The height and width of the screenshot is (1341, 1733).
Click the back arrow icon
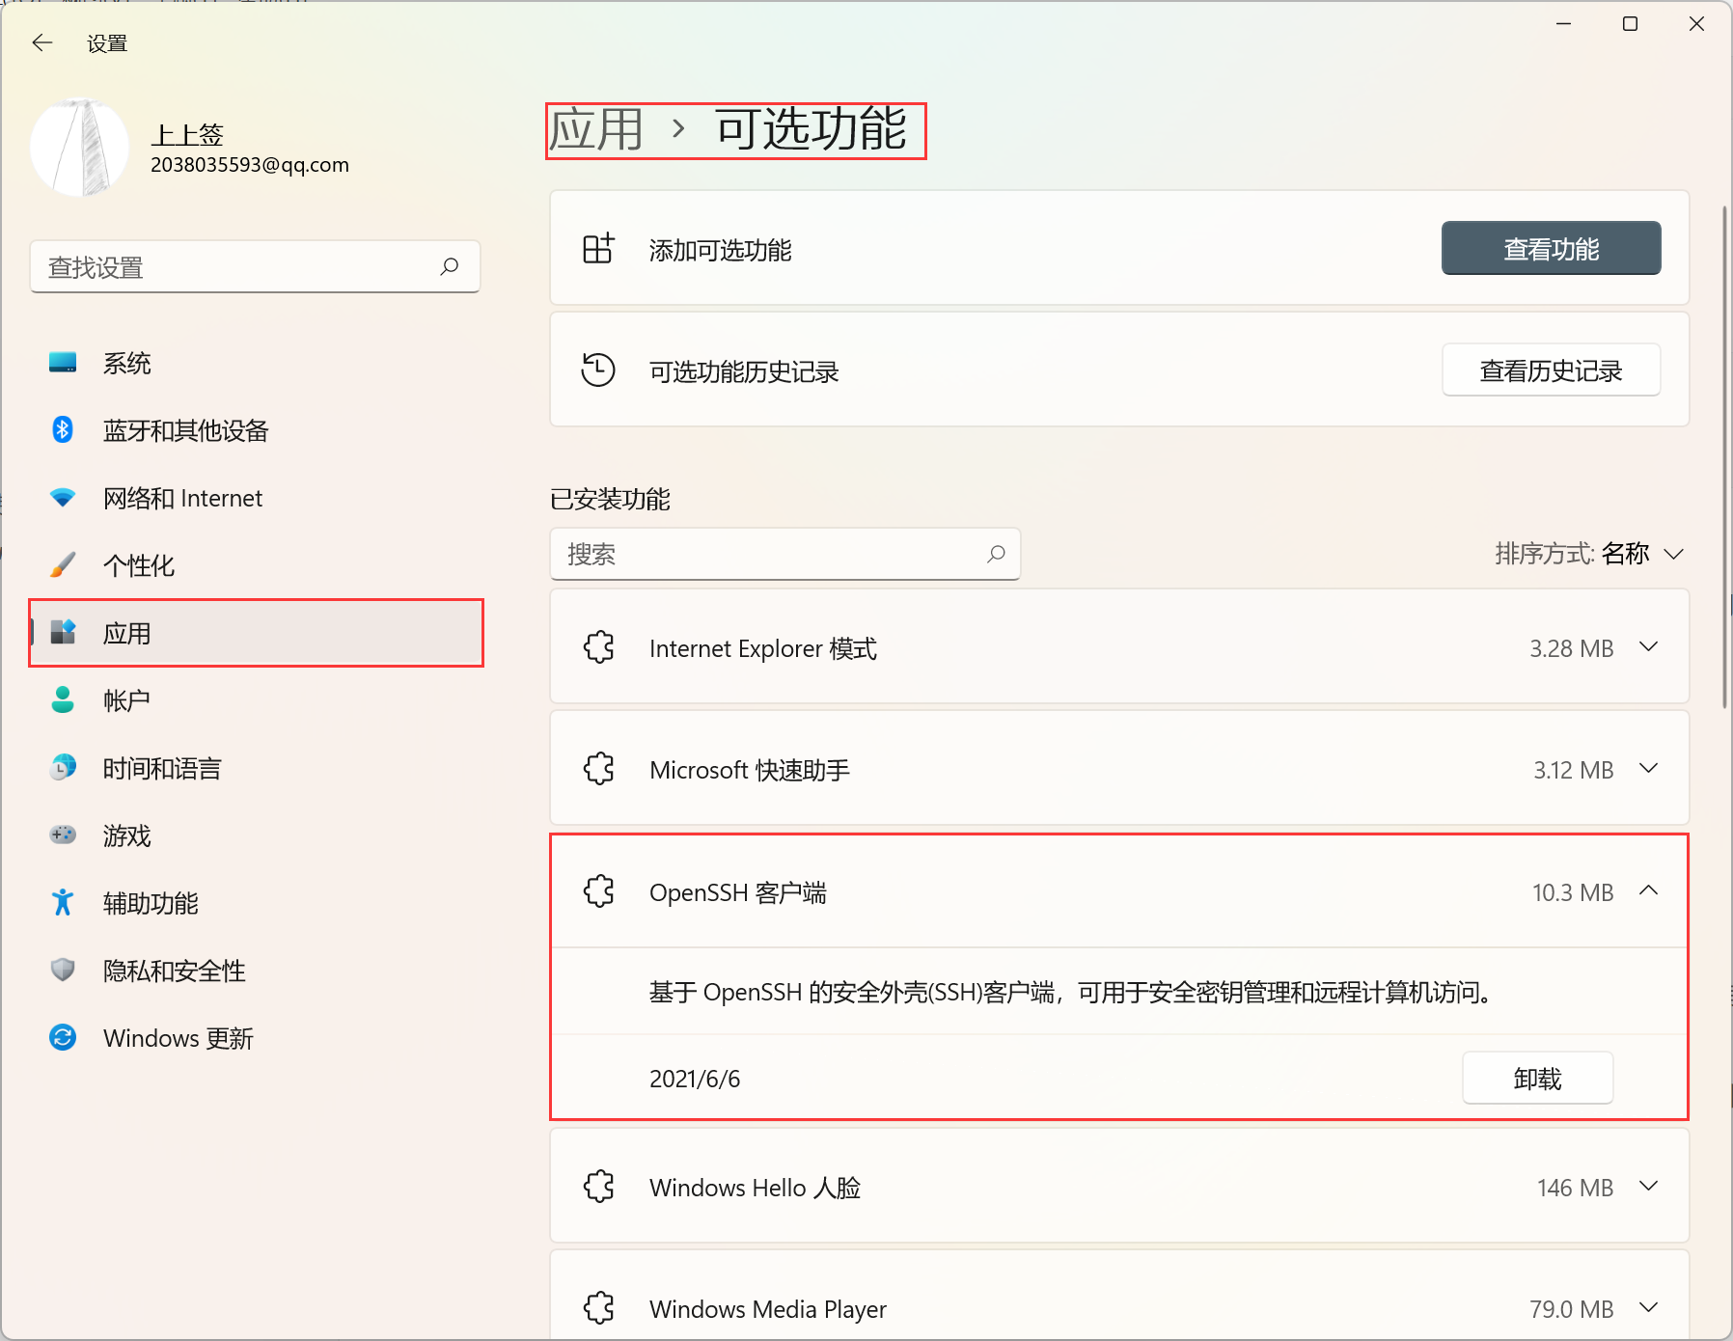tap(42, 42)
